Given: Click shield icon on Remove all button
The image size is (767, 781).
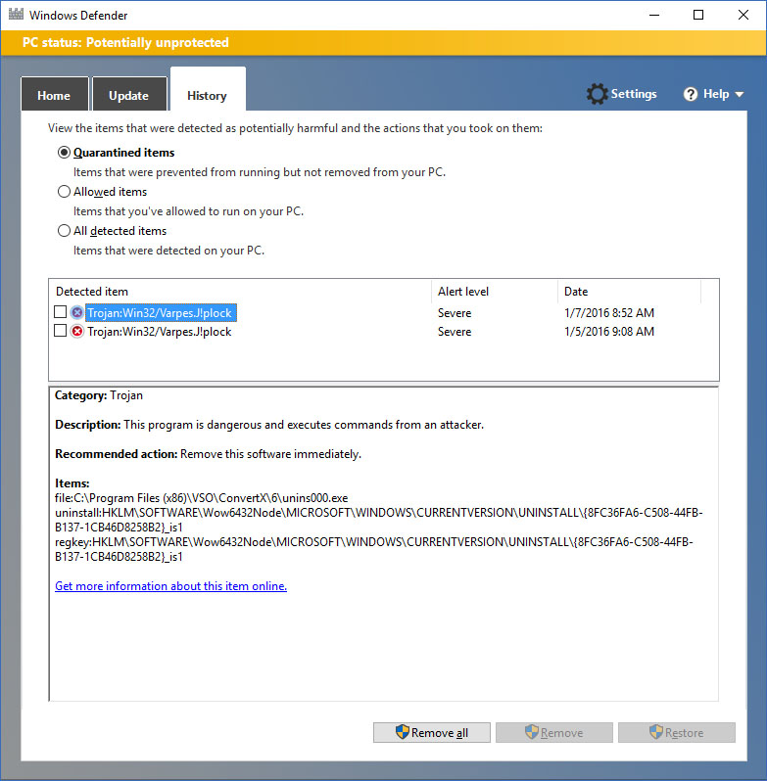Looking at the screenshot, I should click(402, 732).
